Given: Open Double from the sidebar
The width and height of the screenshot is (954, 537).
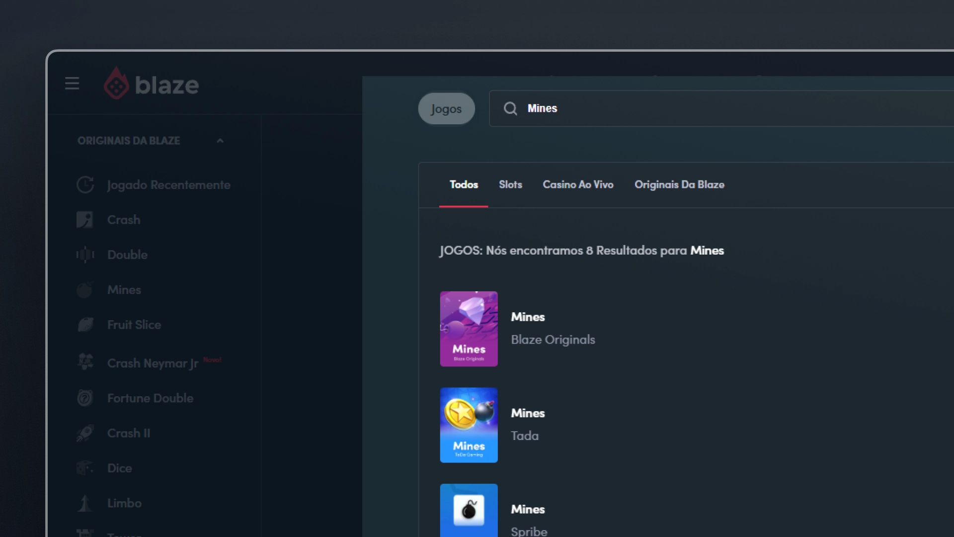Looking at the screenshot, I should tap(127, 255).
